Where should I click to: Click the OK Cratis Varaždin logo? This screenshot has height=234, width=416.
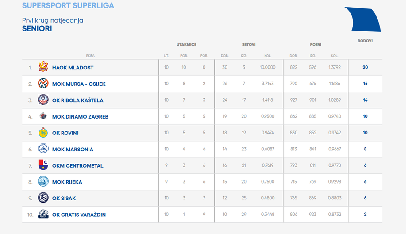(x=43, y=215)
